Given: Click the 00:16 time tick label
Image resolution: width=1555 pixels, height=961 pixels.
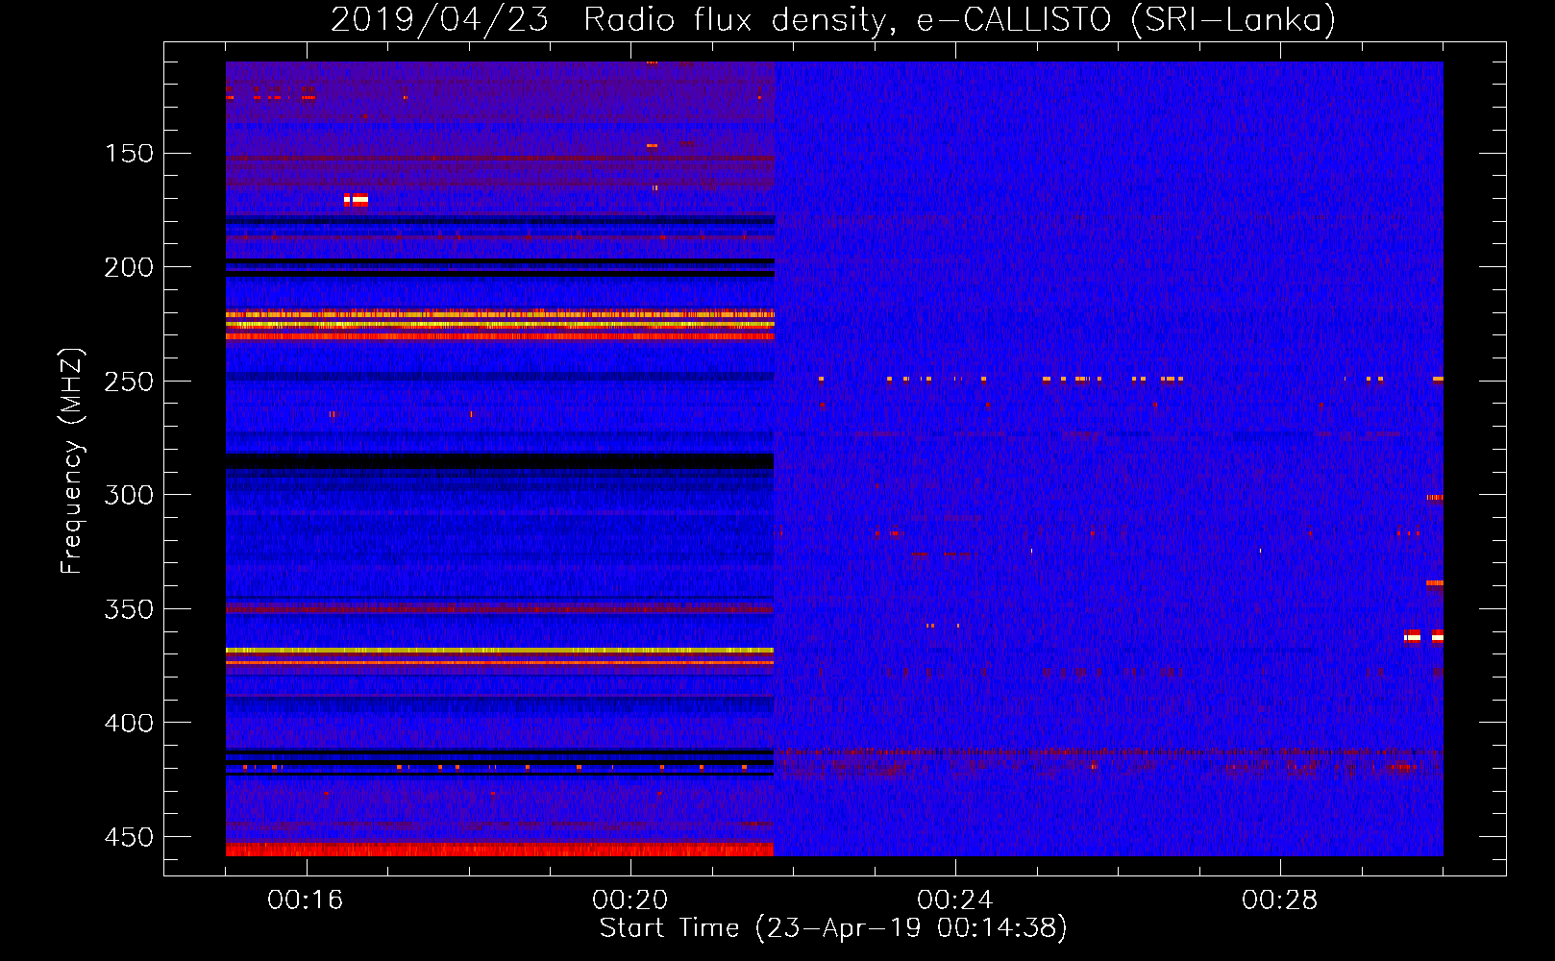Looking at the screenshot, I should [306, 900].
